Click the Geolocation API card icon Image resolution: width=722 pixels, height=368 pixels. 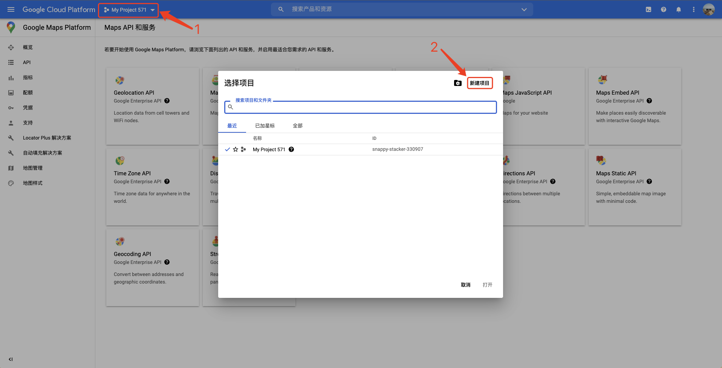click(120, 80)
